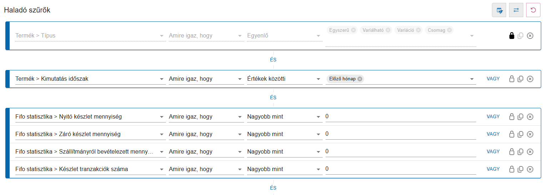Image resolution: width=544 pixels, height=195 pixels.
Task: Delete the Készlet tranzakciók száma filter row
Action: click(x=530, y=169)
